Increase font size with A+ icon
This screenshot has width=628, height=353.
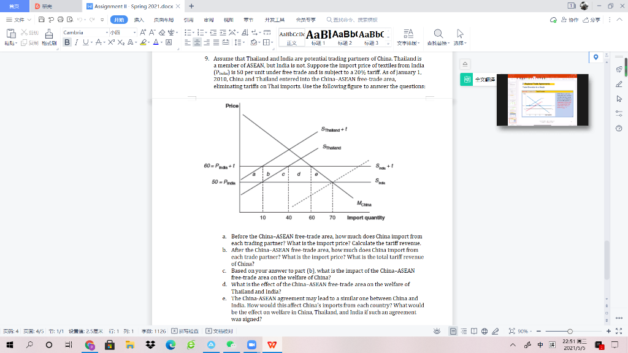pos(143,32)
